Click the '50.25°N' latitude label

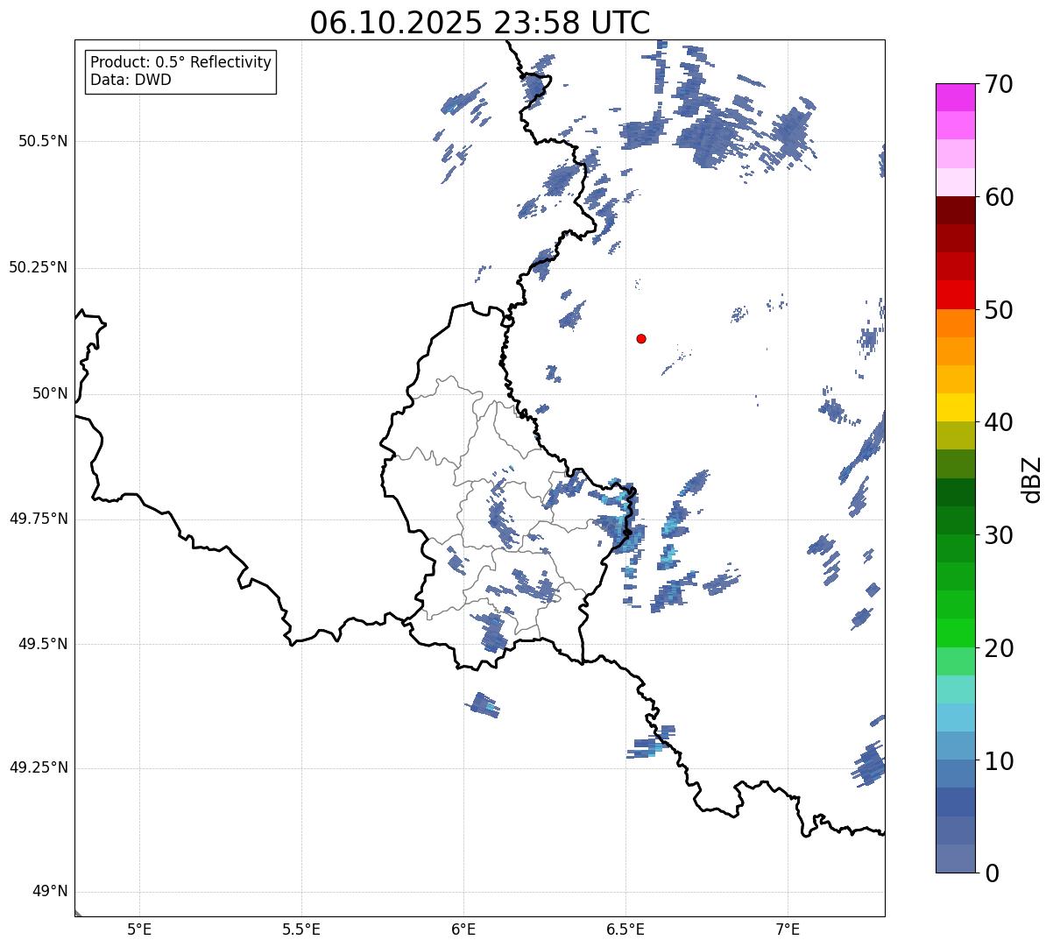[39, 267]
